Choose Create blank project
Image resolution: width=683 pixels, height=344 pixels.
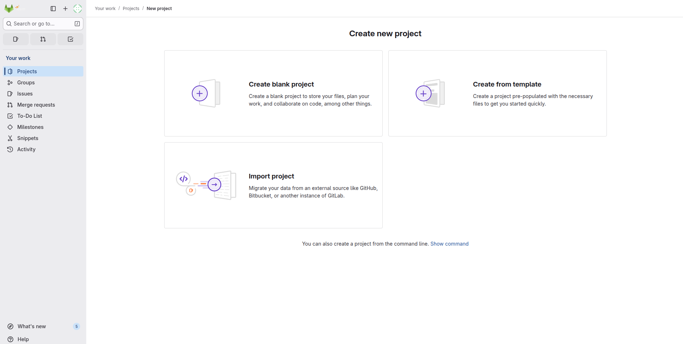pos(273,93)
